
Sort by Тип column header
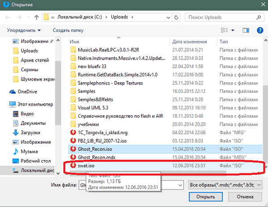(224, 42)
